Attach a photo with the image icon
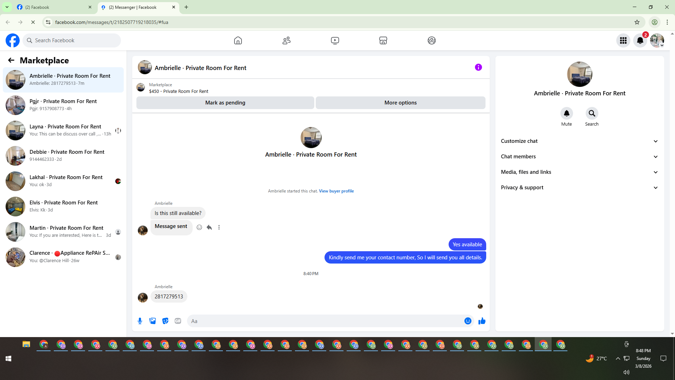Image resolution: width=675 pixels, height=380 pixels. point(153,321)
